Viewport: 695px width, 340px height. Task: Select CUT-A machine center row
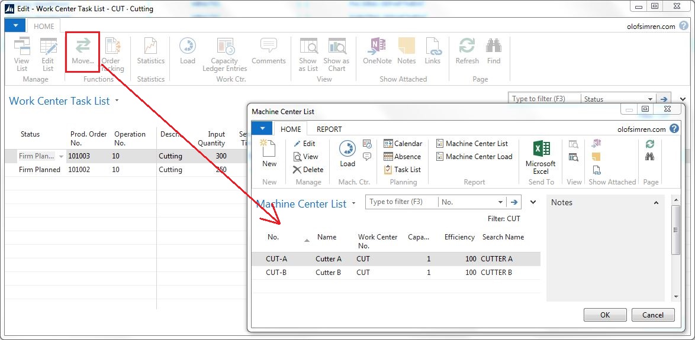coord(396,259)
